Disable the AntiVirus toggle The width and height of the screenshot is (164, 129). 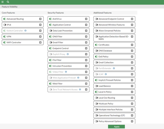[x=51, y=19]
